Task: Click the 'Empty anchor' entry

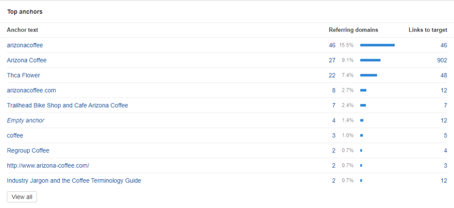Action: click(x=26, y=121)
